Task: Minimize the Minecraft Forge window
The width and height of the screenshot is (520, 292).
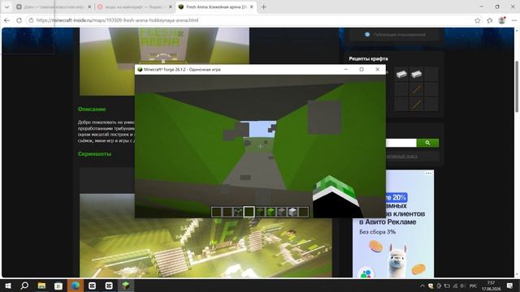Action: point(346,70)
